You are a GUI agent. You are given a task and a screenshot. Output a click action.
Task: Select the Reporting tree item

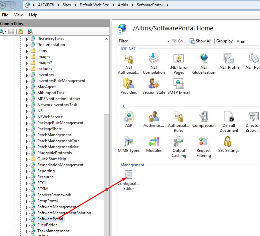46,171
